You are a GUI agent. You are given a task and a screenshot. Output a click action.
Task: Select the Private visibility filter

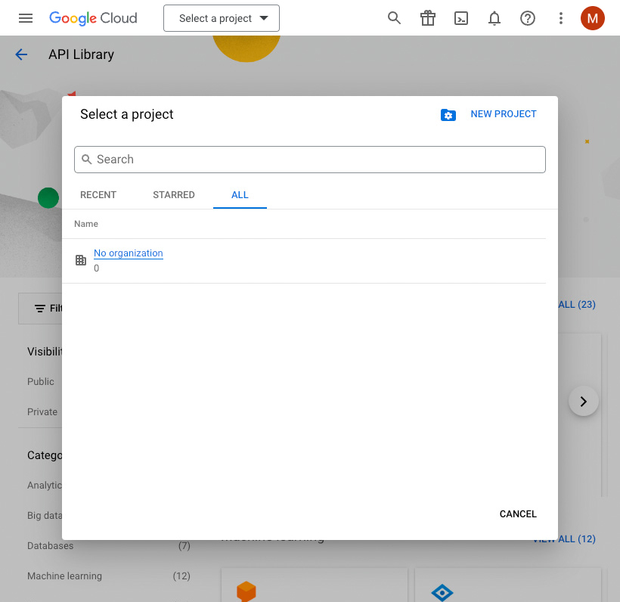click(42, 412)
